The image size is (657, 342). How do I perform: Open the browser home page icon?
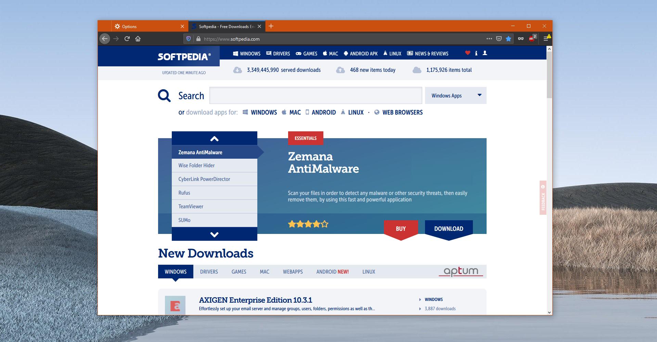point(138,39)
